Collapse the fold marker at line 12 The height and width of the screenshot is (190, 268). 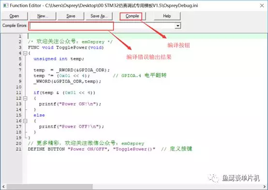25,98
